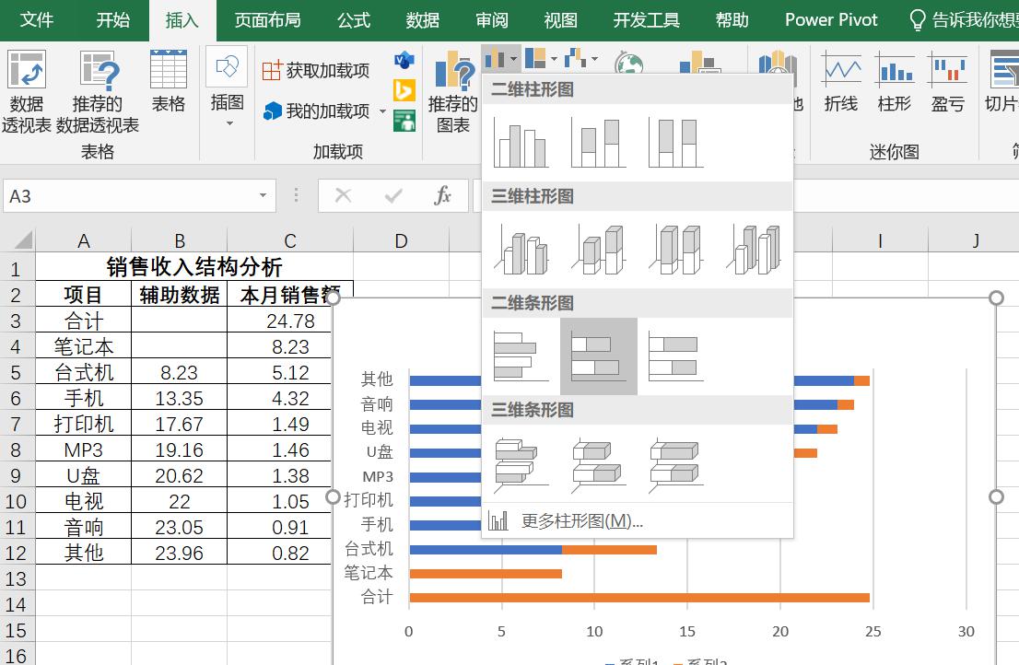Click the insert function fx button

(442, 195)
